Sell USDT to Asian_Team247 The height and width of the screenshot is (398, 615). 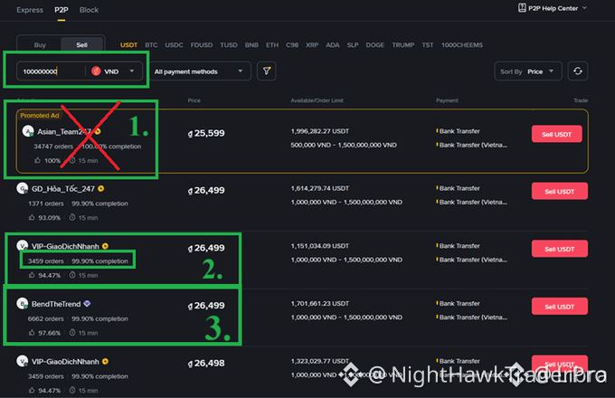556,134
